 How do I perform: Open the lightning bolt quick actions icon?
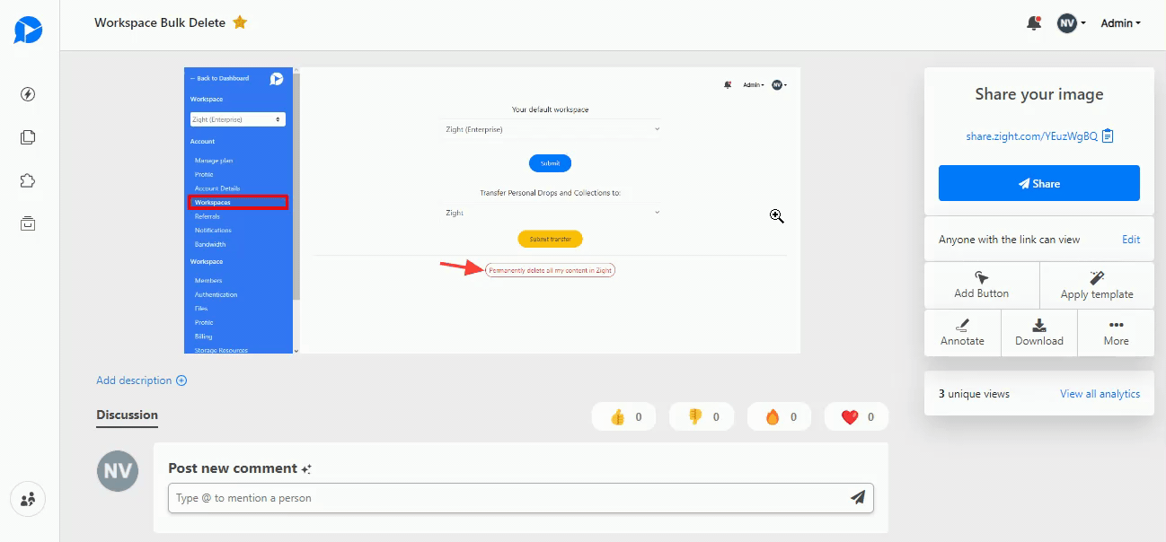coord(28,94)
